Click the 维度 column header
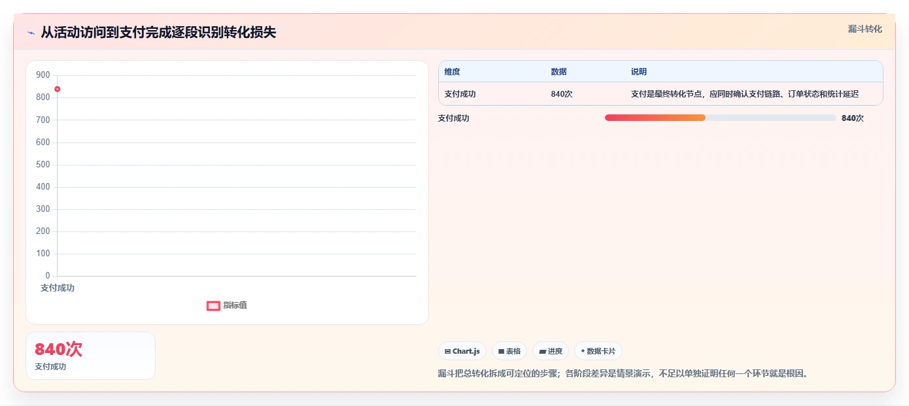The height and width of the screenshot is (406, 909). (452, 72)
